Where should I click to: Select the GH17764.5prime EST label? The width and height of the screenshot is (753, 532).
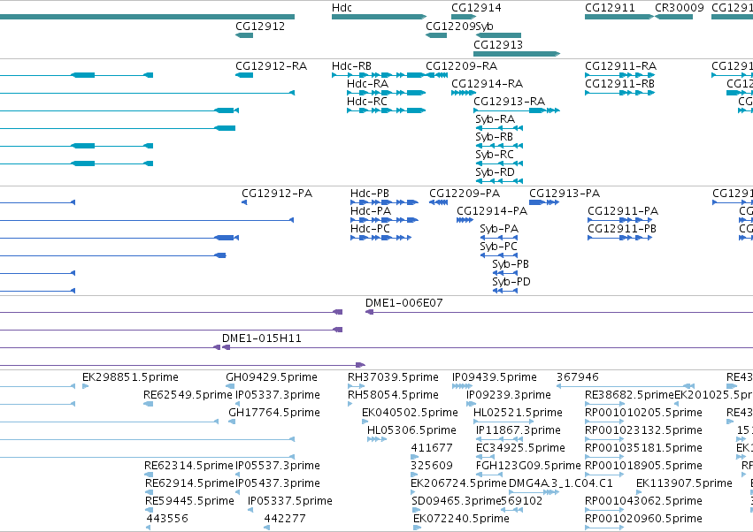(274, 413)
